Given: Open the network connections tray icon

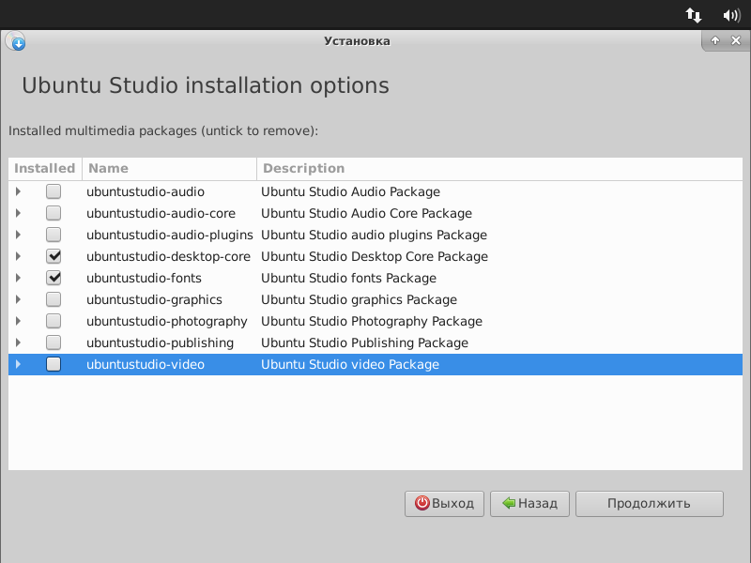Looking at the screenshot, I should [x=693, y=15].
